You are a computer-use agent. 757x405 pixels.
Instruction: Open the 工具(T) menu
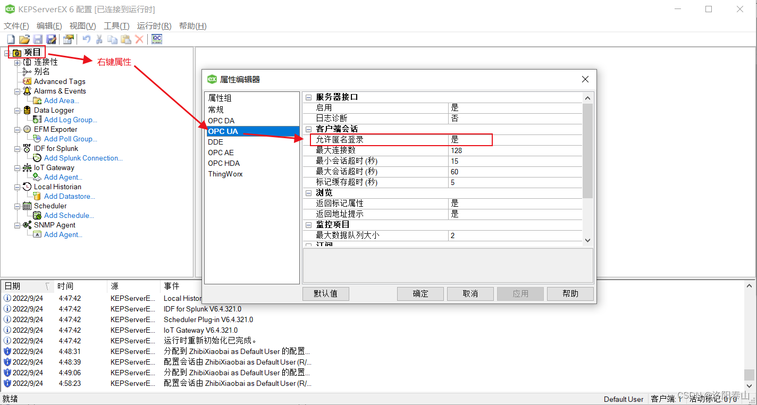[x=116, y=26]
